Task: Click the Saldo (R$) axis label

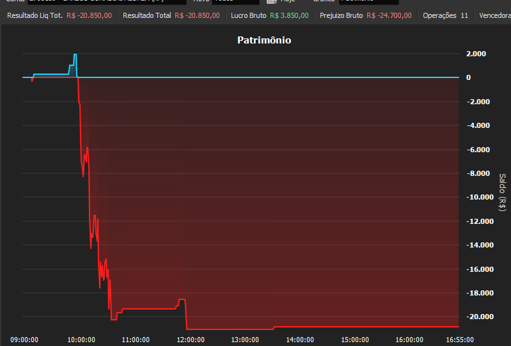Action: point(503,193)
